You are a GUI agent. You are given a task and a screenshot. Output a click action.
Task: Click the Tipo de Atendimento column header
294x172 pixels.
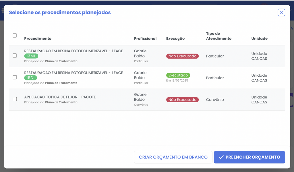(x=218, y=36)
